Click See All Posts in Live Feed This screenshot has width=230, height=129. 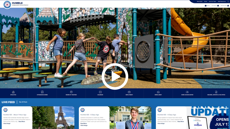click(x=23, y=102)
